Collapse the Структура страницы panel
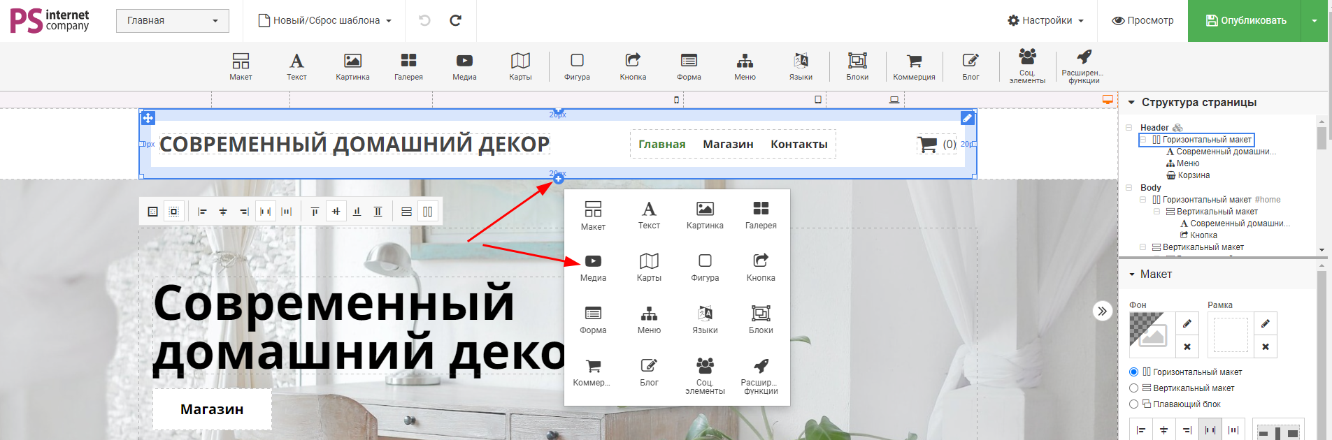This screenshot has width=1332, height=440. tap(1131, 103)
